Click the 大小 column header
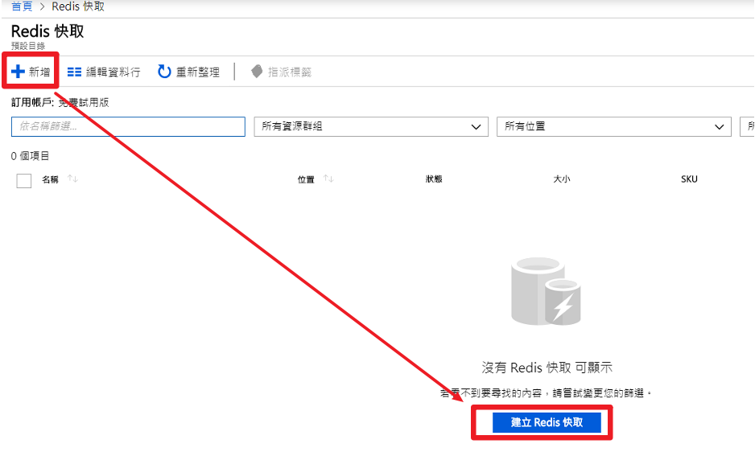The height and width of the screenshot is (452, 755). (562, 179)
